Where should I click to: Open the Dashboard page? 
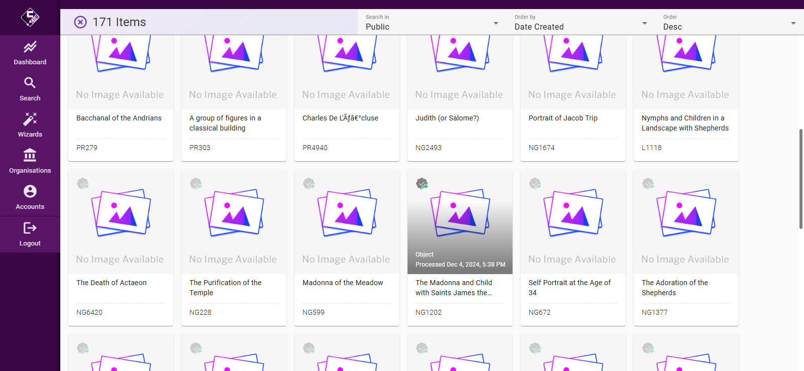coord(30,53)
